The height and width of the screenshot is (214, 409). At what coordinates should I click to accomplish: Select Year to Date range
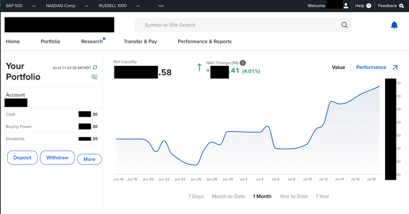pos(293,196)
